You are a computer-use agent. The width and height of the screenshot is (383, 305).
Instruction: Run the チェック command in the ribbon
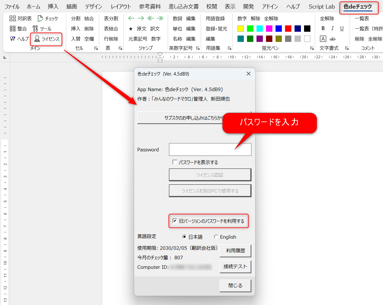tap(48, 19)
